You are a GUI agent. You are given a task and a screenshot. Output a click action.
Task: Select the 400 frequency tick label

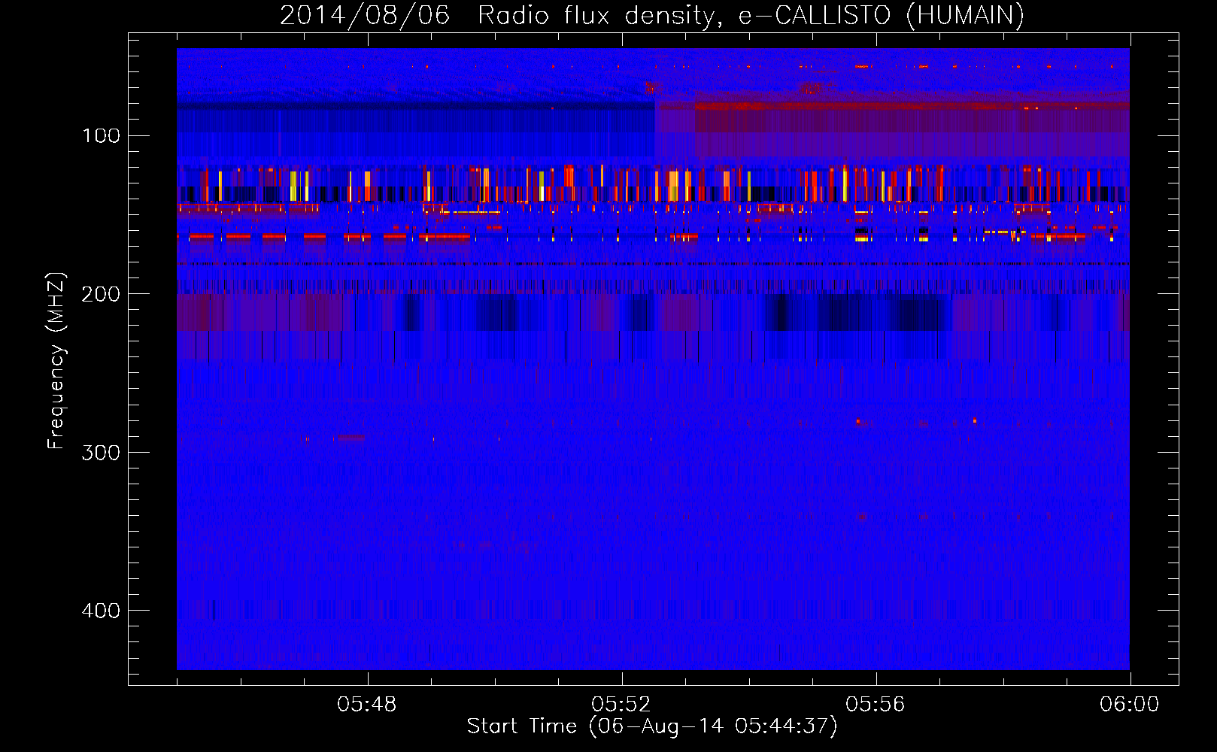pos(101,611)
